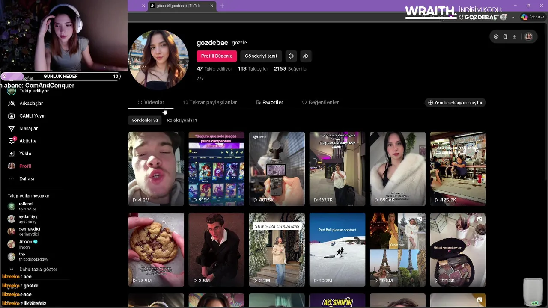Screen dimensions: 548x308
Task: Open the Eiffel Tower post with 10.8M views
Action: pos(398,249)
